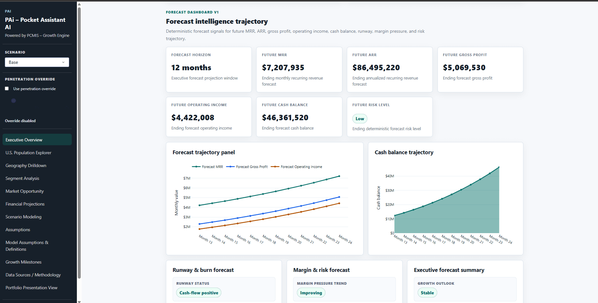Click the FORECAST DASHBOARD V1 label
Image resolution: width=598 pixels, height=303 pixels.
pyautogui.click(x=192, y=12)
